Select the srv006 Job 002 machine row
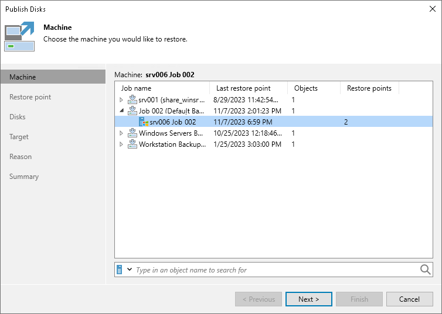This screenshot has width=442, height=314. pos(273,122)
